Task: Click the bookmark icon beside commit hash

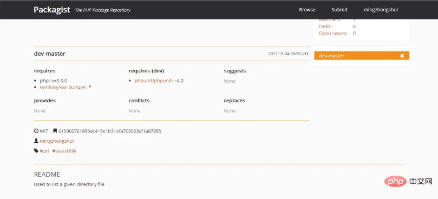Action: click(55, 131)
